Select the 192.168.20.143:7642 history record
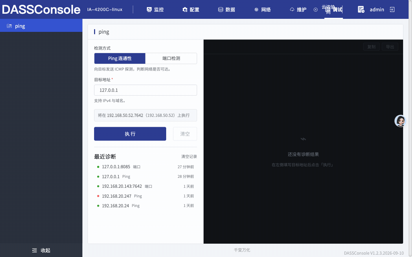412x257 pixels. (x=146, y=186)
